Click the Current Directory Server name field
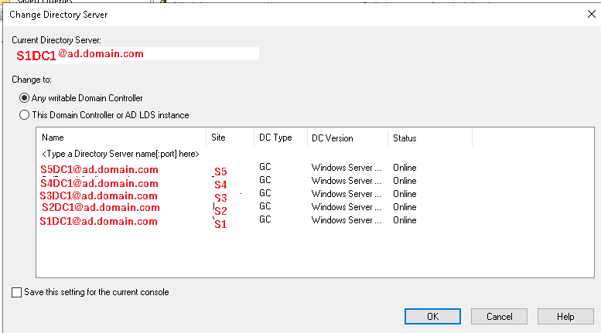Image resolution: width=601 pixels, height=333 pixels. pyautogui.click(x=136, y=54)
